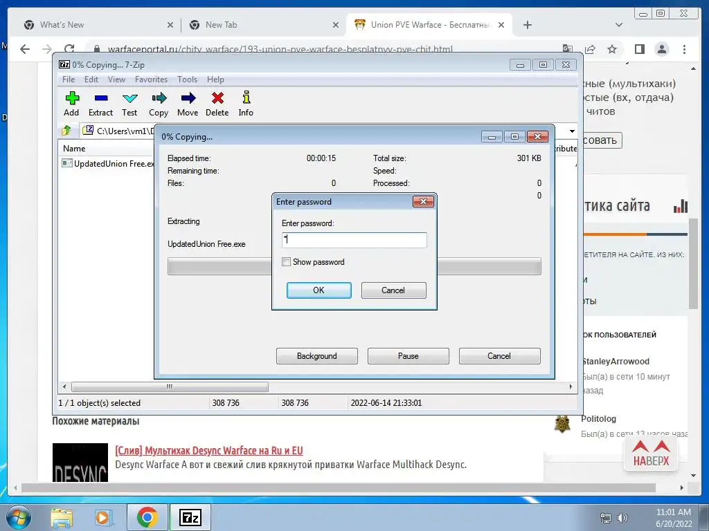
Task: Reload the Chrome page
Action: click(69, 49)
